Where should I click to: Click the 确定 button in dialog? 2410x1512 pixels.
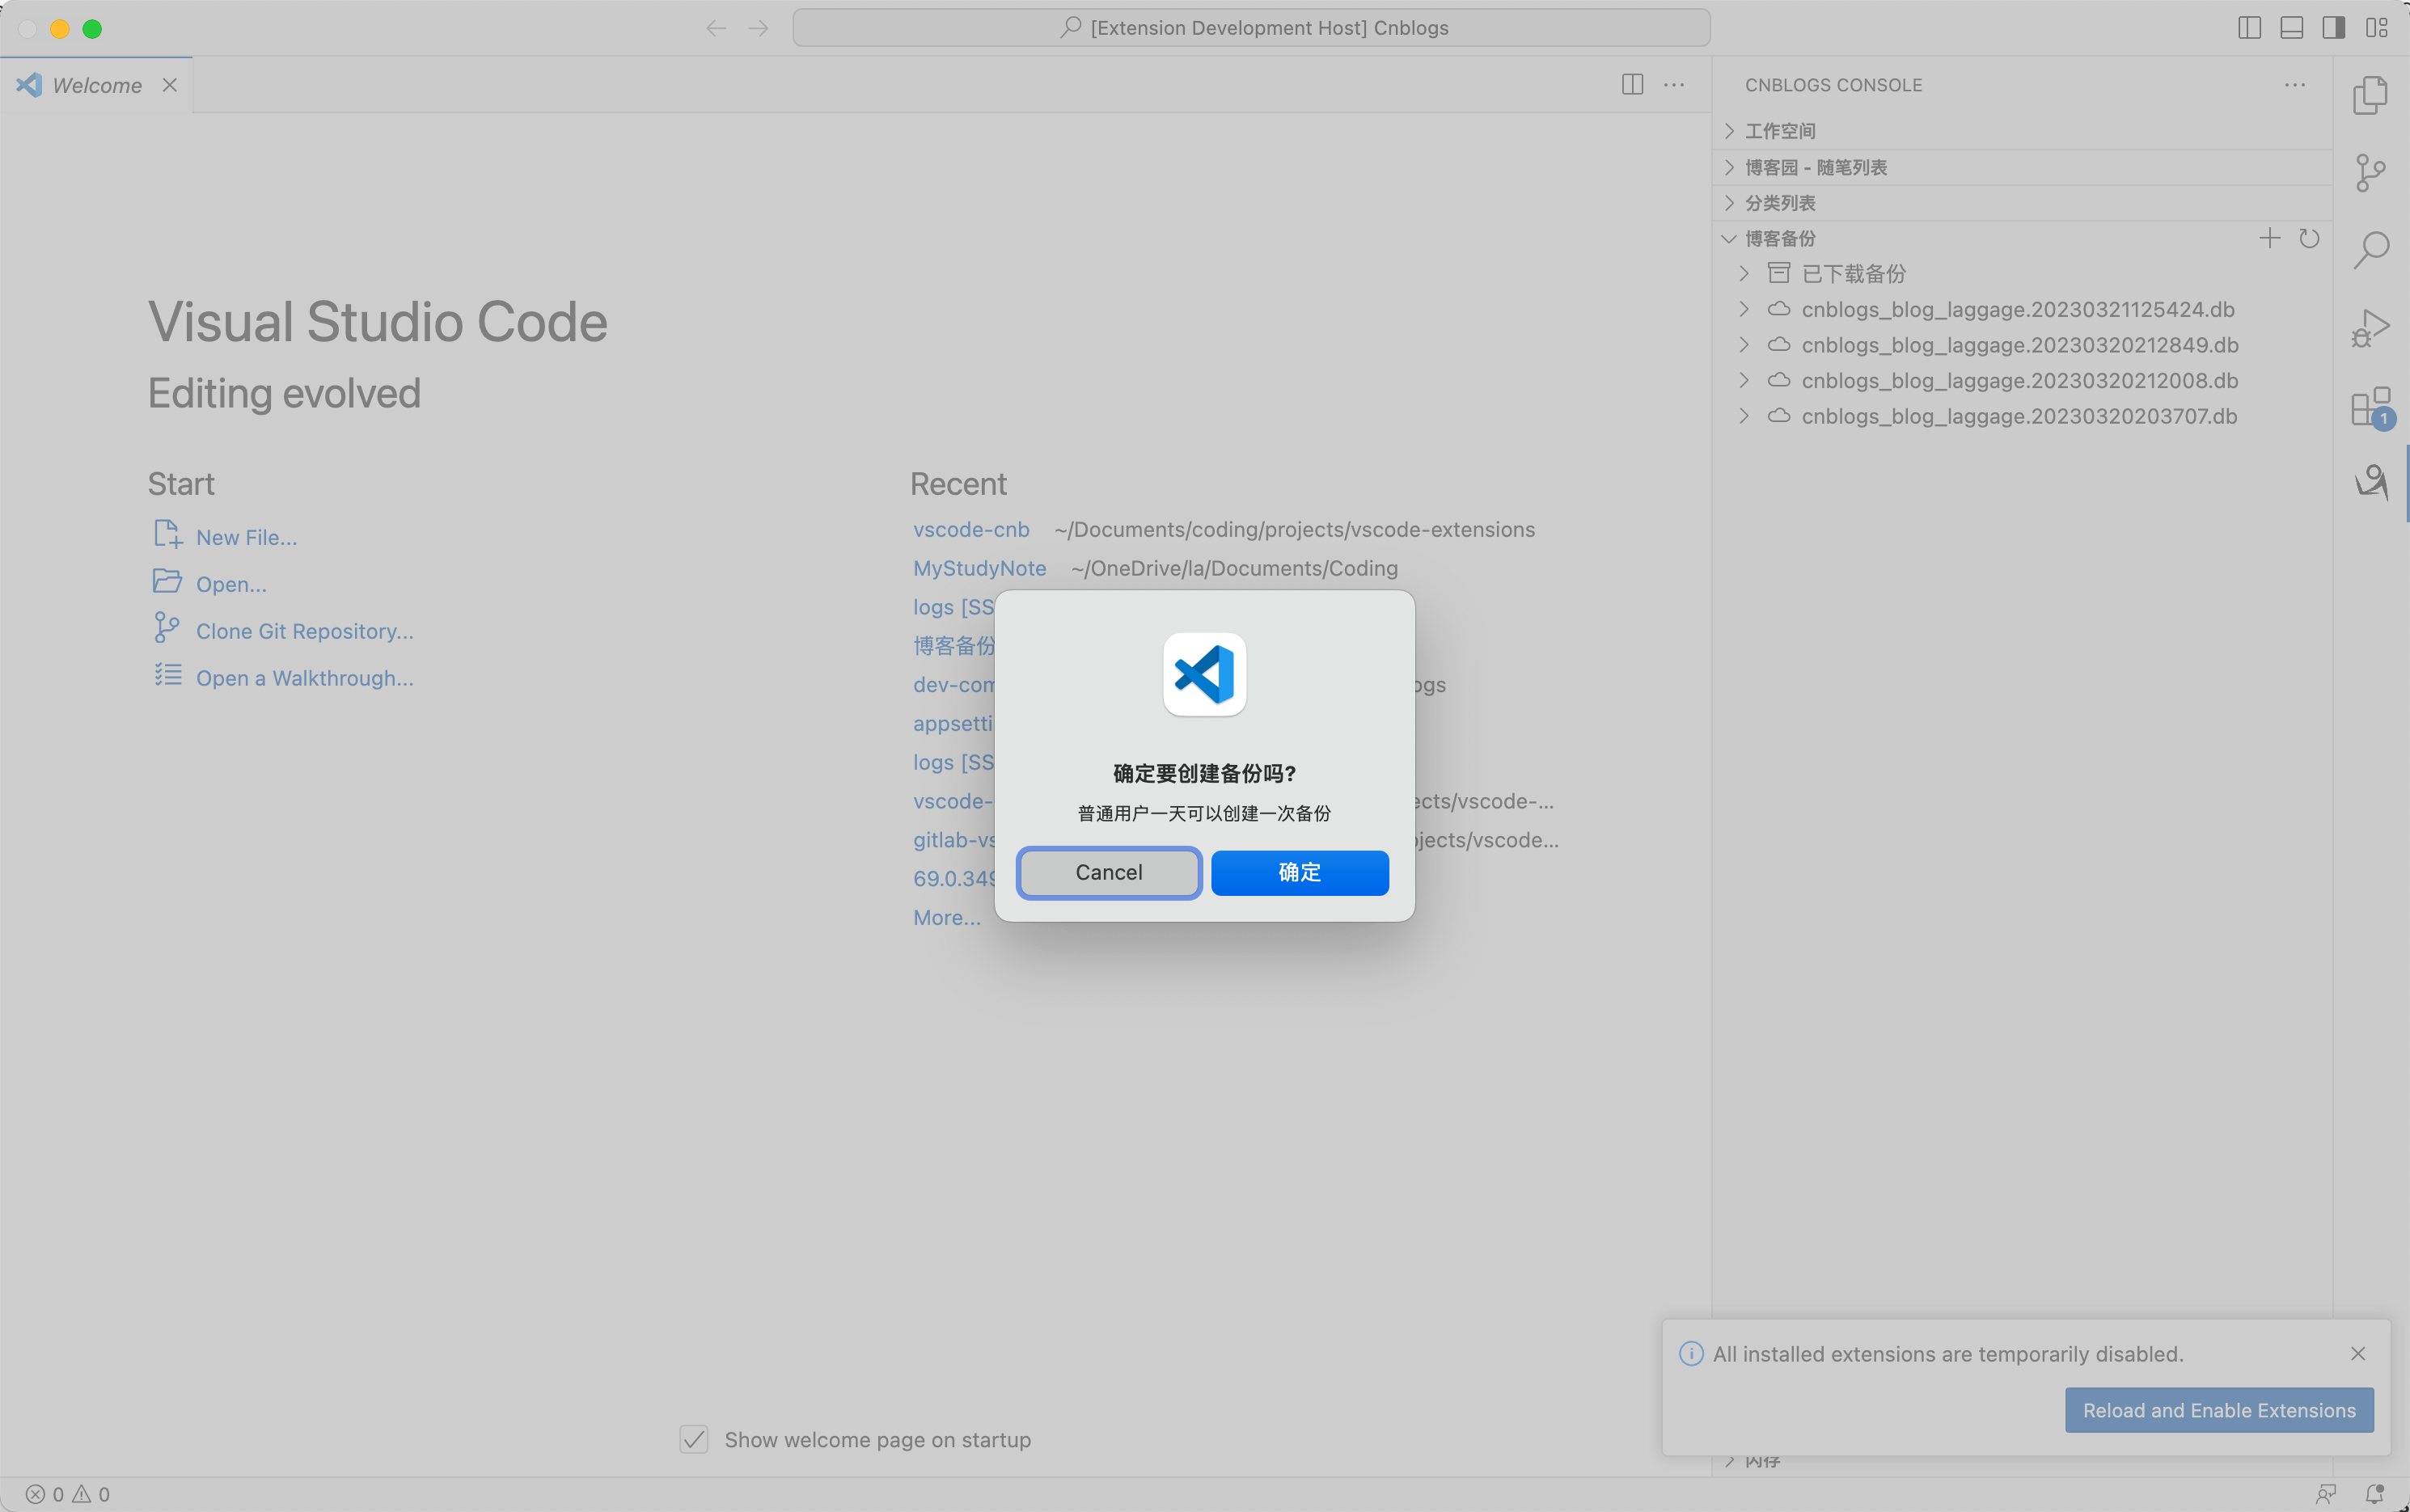[1299, 872]
